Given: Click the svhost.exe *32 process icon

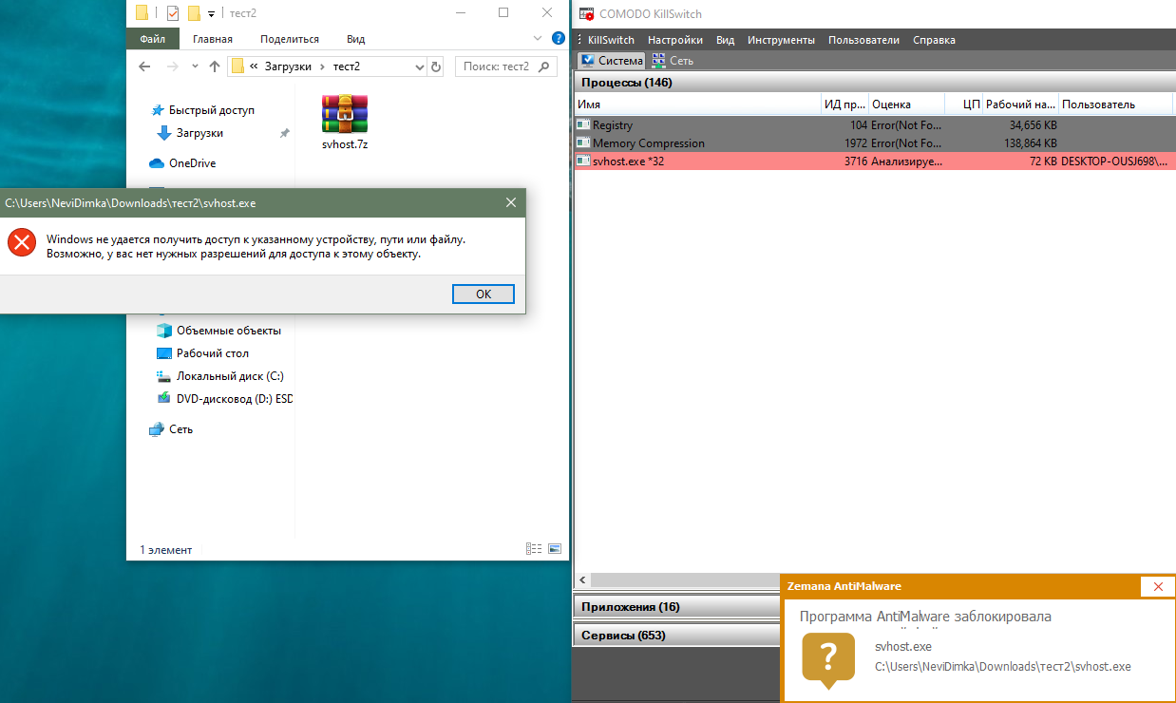Looking at the screenshot, I should coord(583,161).
